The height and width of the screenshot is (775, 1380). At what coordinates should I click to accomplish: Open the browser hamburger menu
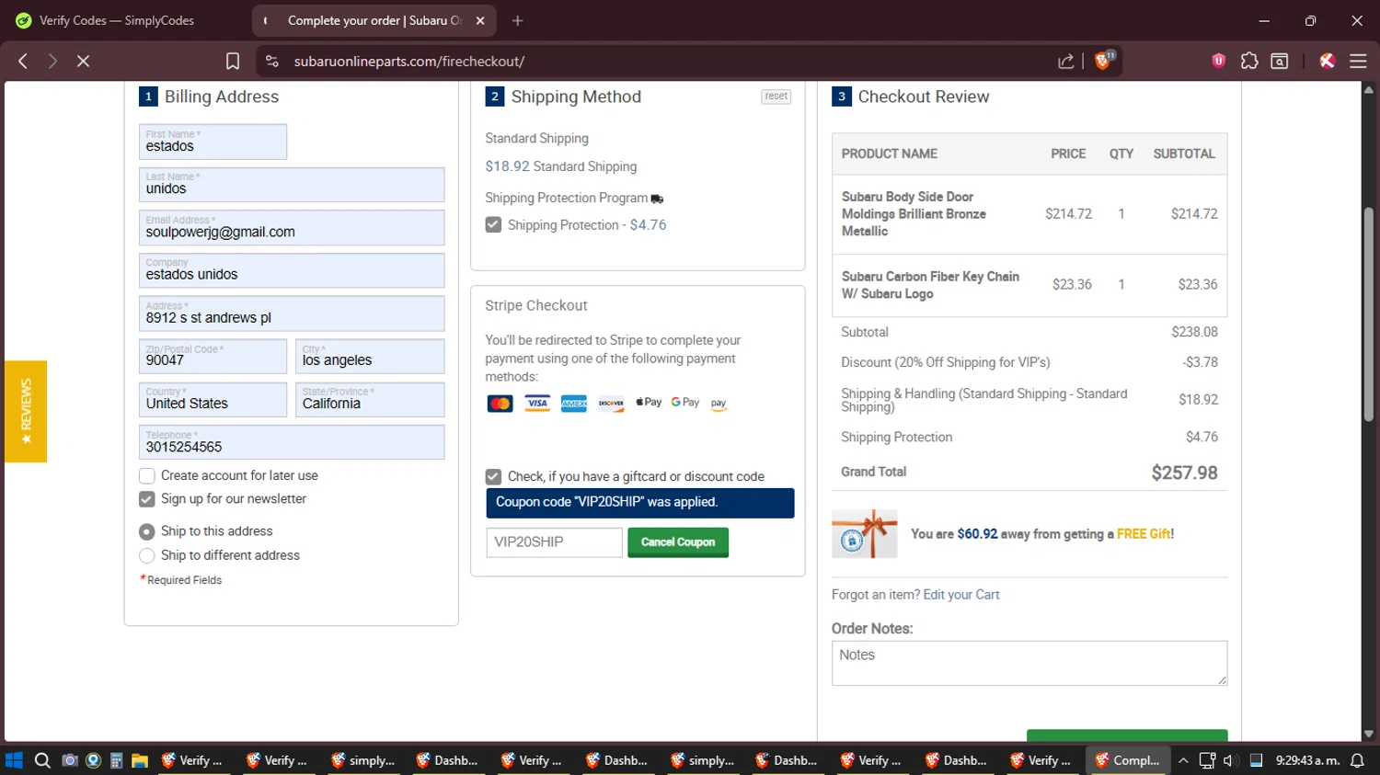[1358, 61]
